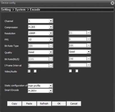115x112 pixels.
Task: Click the Video/Audio label
Action: tap(11, 71)
